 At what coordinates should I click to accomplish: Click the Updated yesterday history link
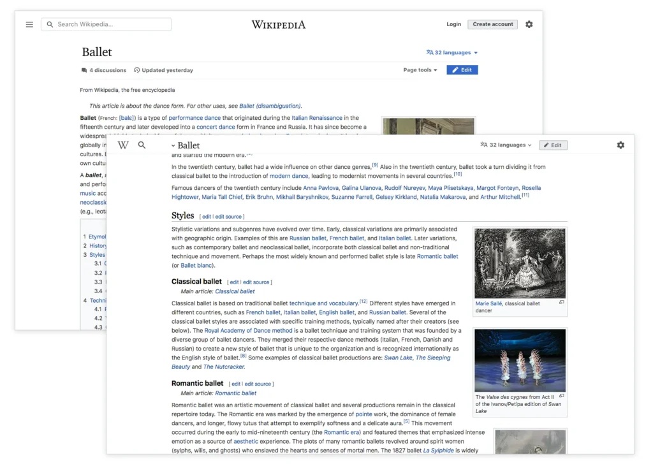[163, 70]
